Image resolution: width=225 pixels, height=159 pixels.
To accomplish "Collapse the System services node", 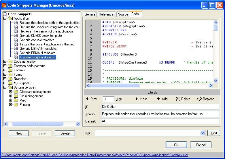I will 5,87.
